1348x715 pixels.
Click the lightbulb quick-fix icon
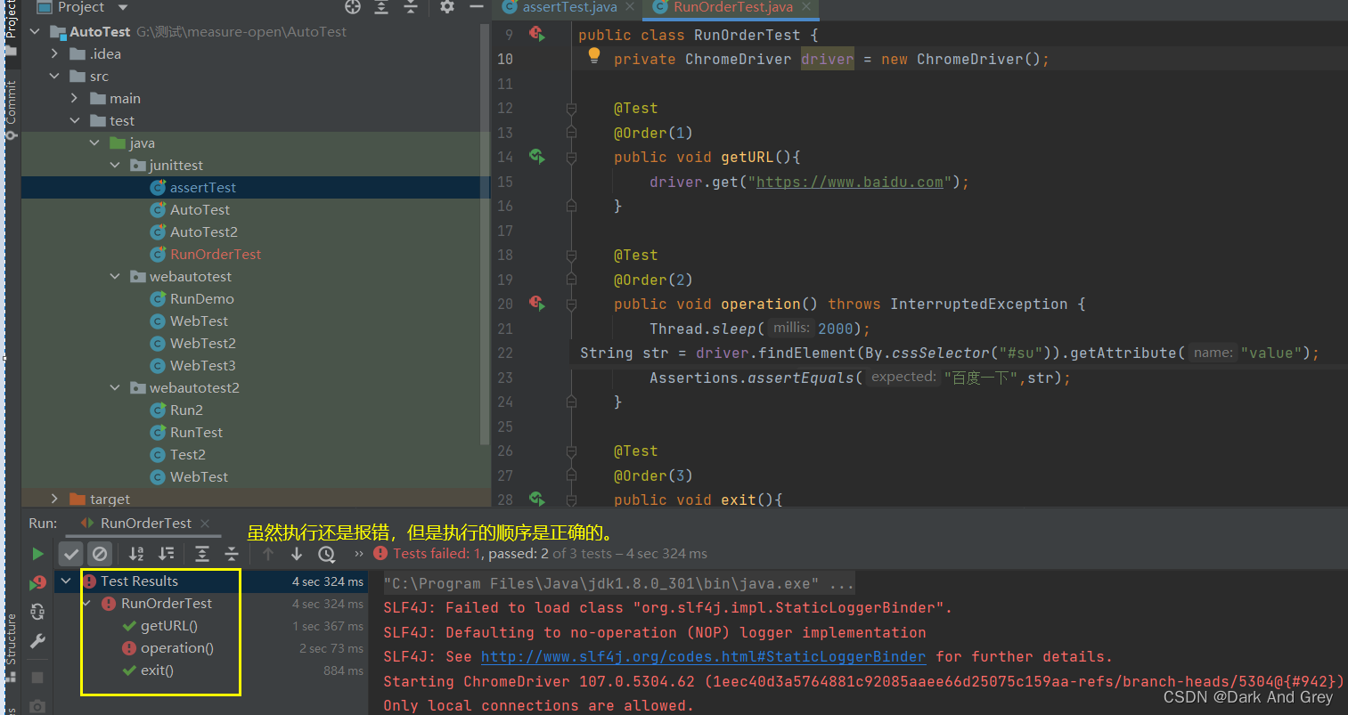coord(594,56)
